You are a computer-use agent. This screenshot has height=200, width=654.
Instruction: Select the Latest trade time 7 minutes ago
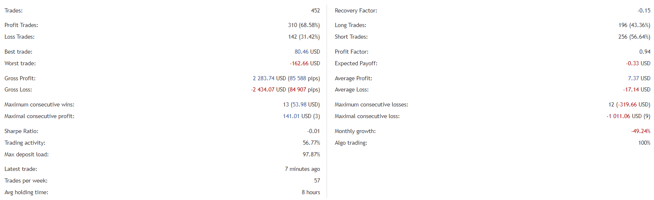[302, 169]
